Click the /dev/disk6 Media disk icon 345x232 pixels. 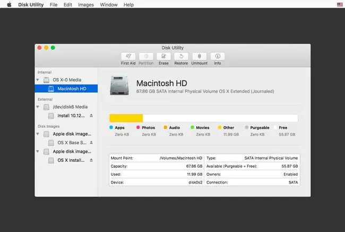(x=46, y=107)
